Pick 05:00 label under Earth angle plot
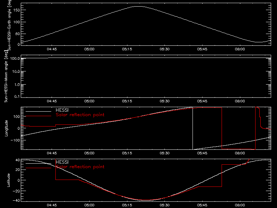This screenshot has width=277, height=208. 89,49
